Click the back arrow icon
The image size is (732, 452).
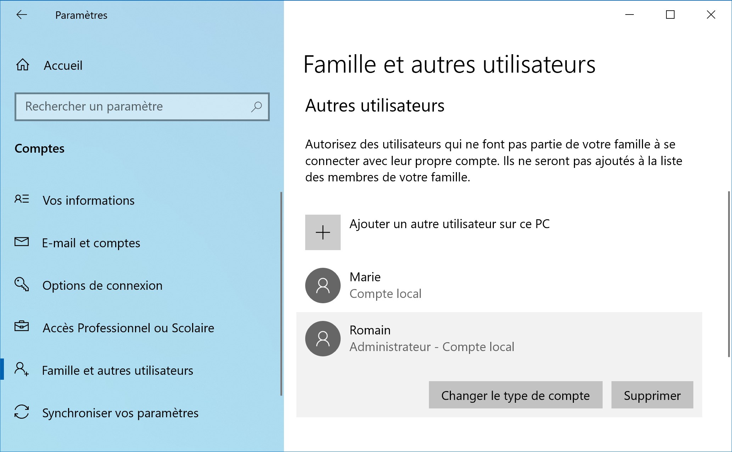point(22,15)
